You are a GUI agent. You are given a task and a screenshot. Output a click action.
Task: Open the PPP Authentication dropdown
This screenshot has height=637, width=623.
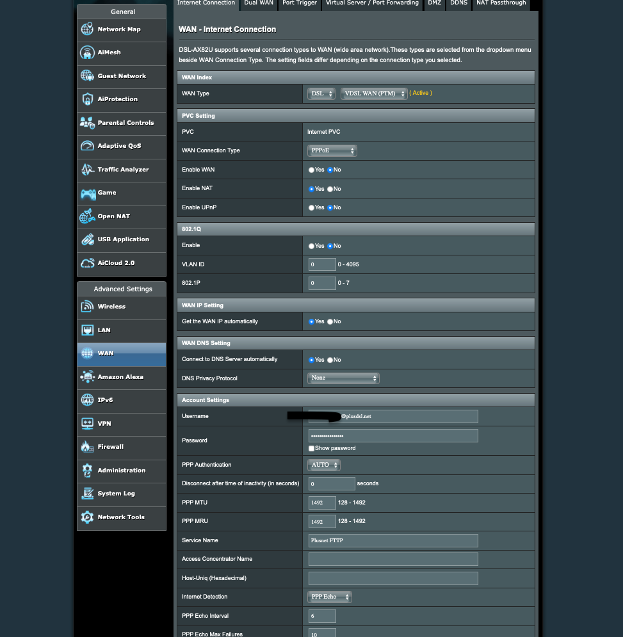(323, 465)
